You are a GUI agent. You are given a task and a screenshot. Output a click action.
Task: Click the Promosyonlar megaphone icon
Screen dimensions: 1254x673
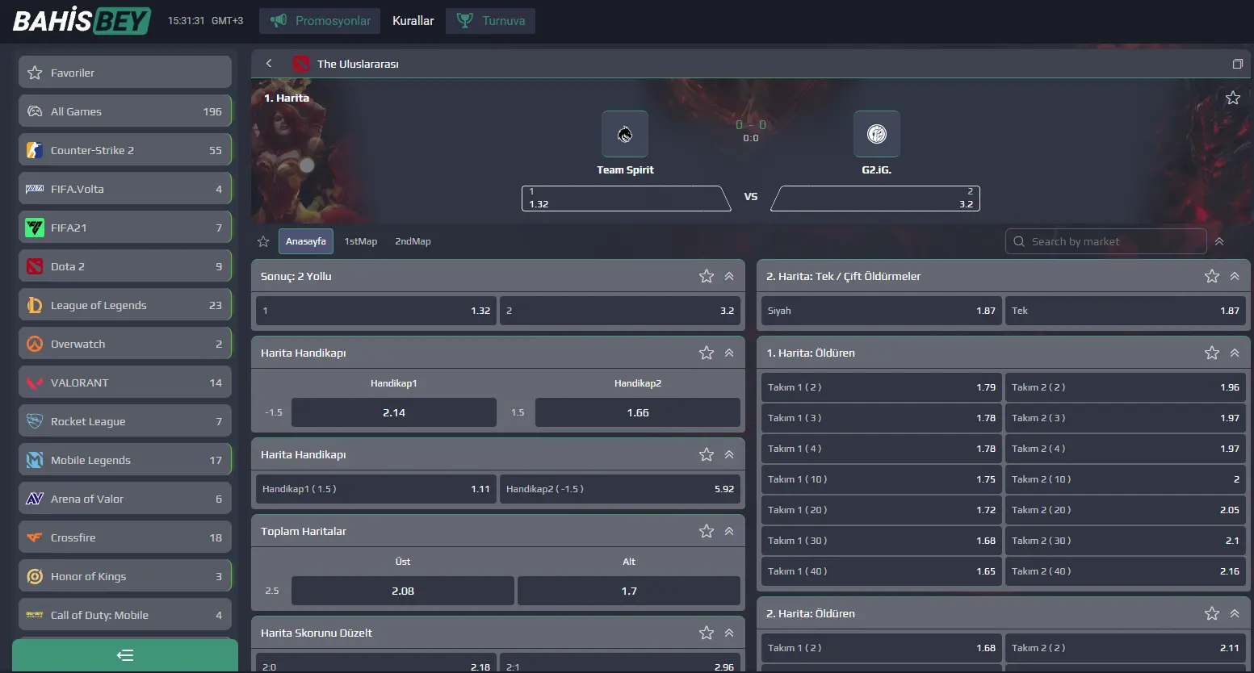(279, 20)
